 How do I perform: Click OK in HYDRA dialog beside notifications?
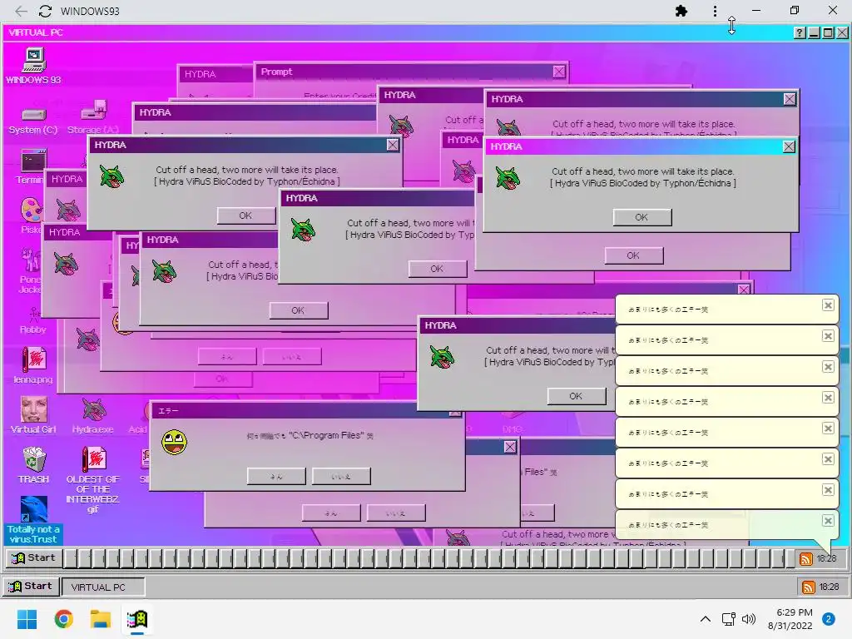point(576,397)
